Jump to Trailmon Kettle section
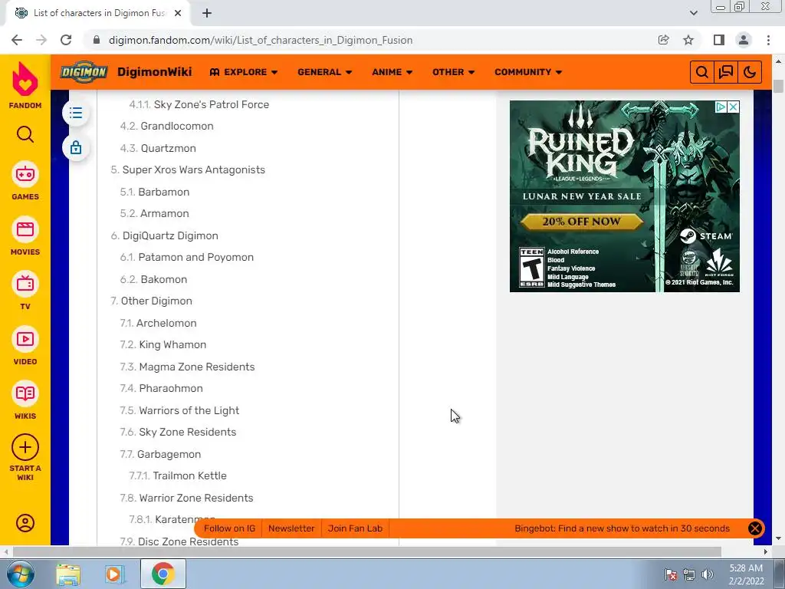785x589 pixels. [x=190, y=475]
